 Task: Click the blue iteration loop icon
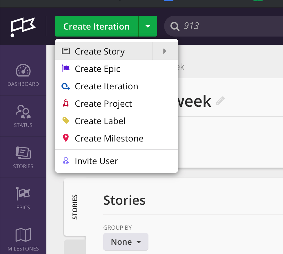click(66, 86)
